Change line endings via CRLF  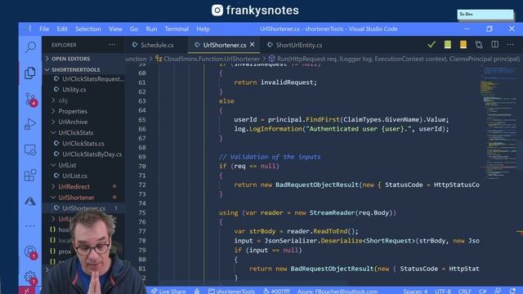pyautogui.click(x=464, y=291)
